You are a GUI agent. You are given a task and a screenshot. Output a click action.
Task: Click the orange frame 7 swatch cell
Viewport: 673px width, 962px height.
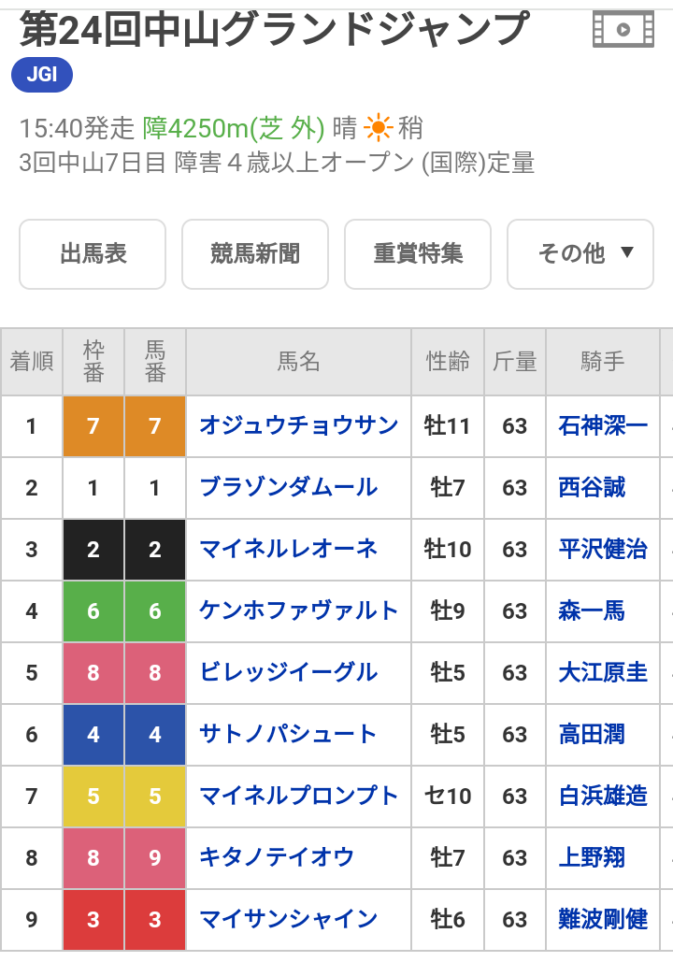tap(93, 425)
